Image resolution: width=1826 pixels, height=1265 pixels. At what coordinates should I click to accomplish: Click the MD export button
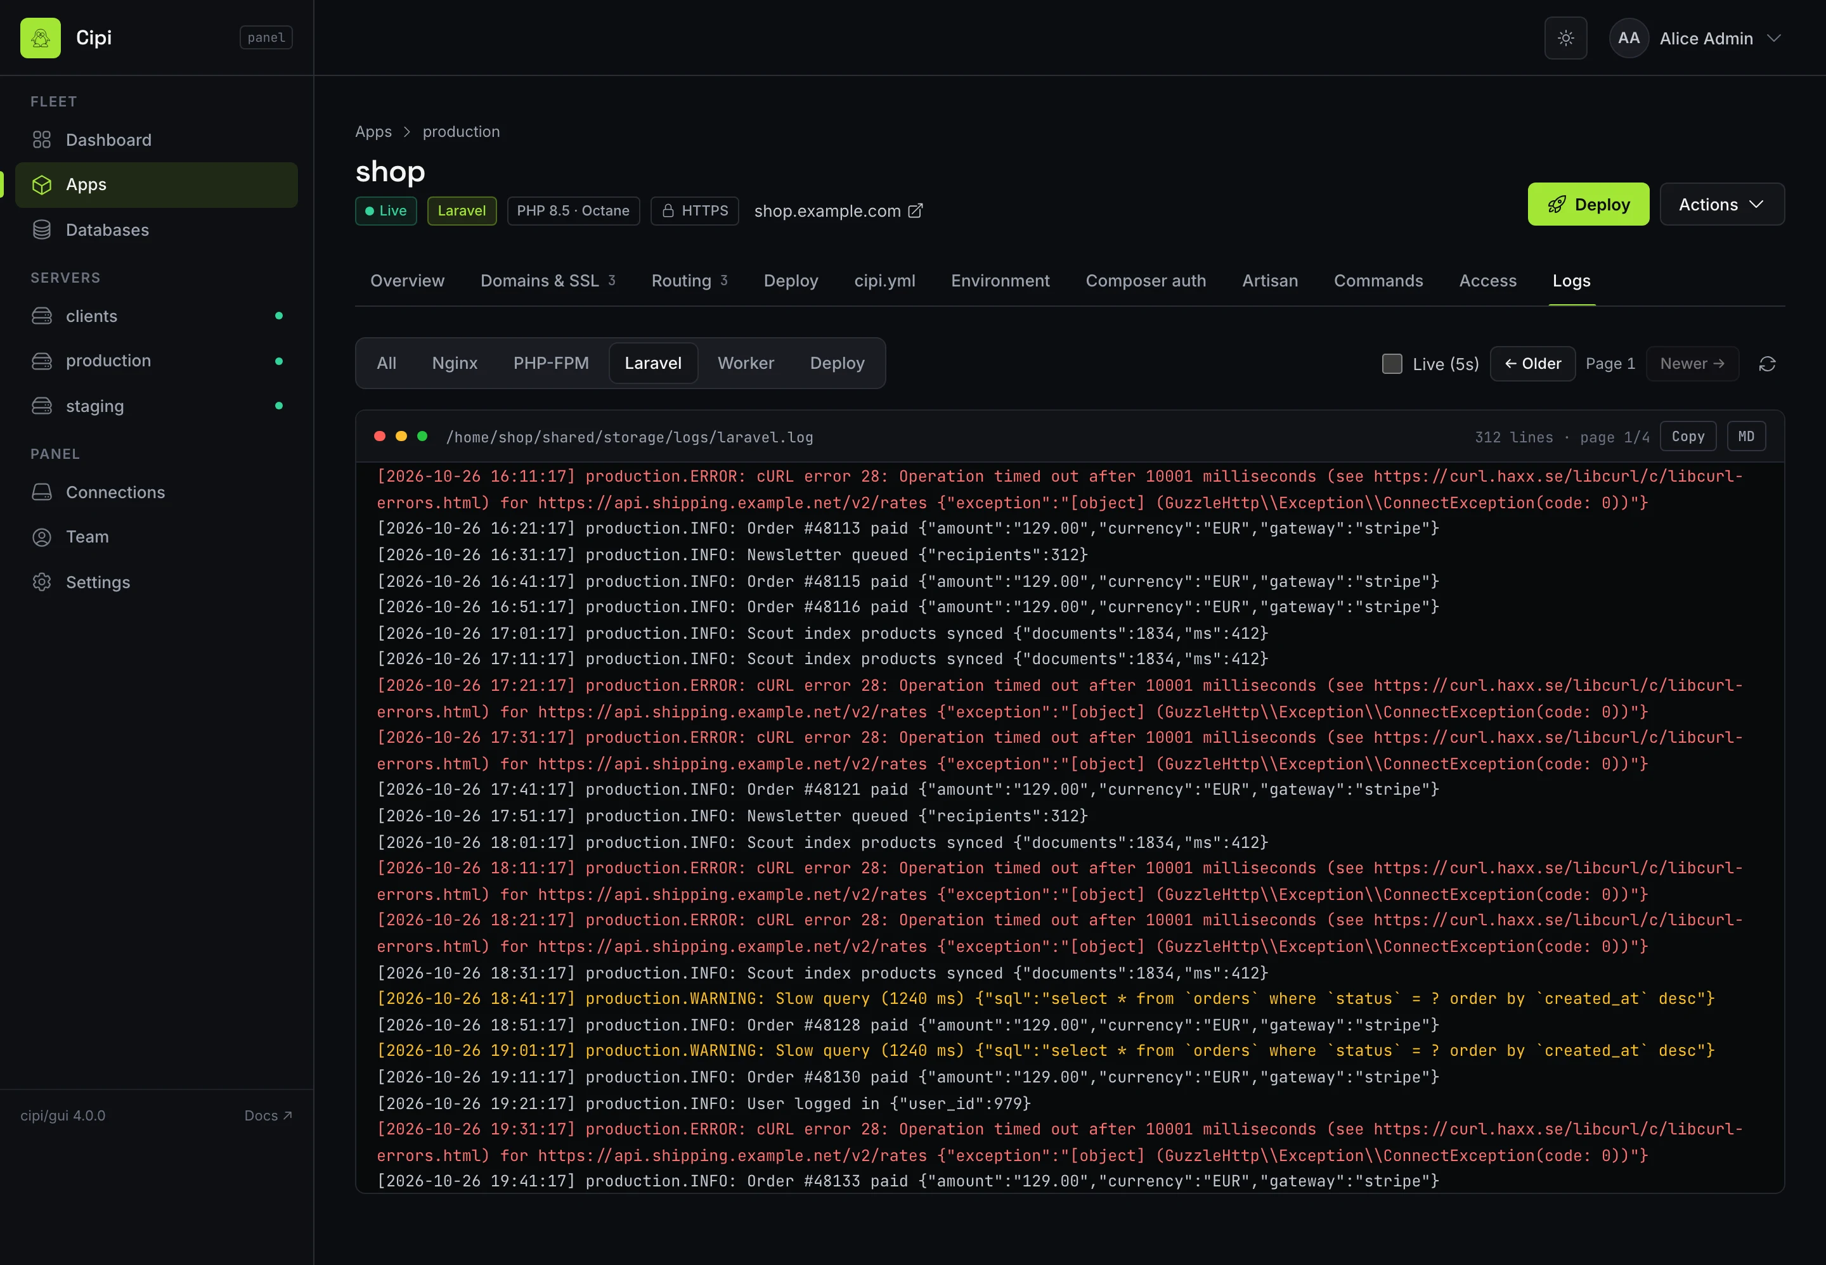point(1746,437)
